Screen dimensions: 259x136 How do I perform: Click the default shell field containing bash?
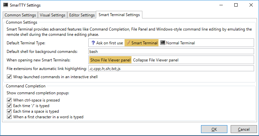point(171,51)
